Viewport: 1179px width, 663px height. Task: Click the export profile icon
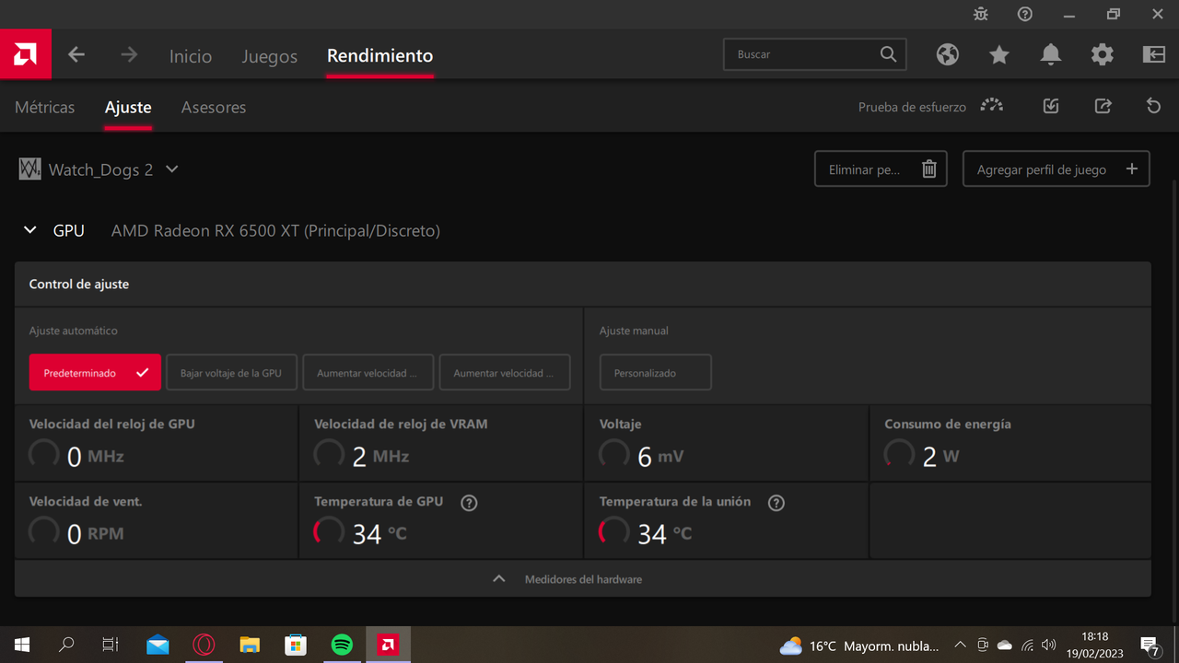1103,107
